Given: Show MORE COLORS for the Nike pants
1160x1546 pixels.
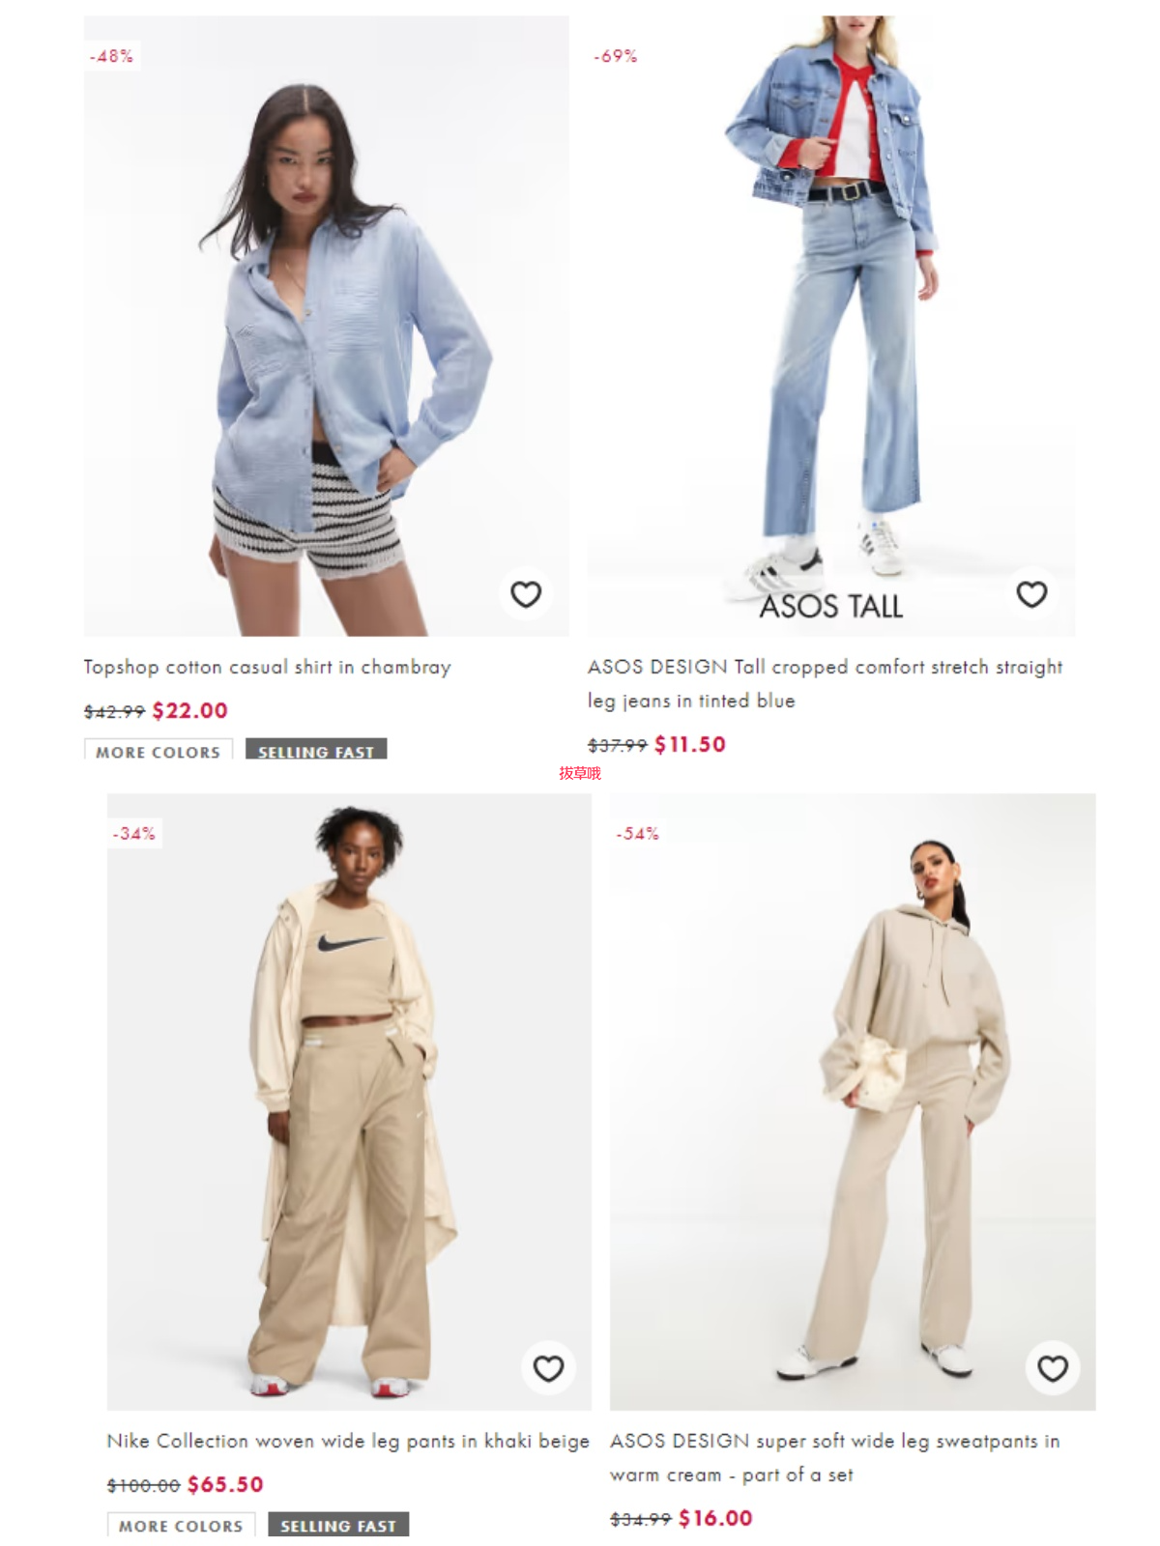Looking at the screenshot, I should (181, 1524).
